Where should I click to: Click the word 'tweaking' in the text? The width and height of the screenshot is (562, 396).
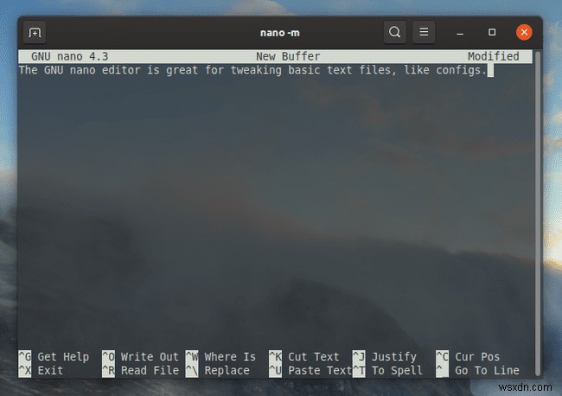point(256,70)
